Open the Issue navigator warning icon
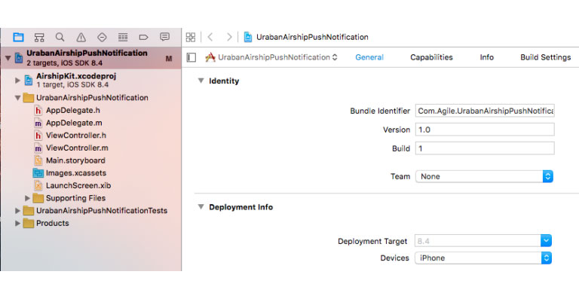579x302 pixels. click(81, 37)
